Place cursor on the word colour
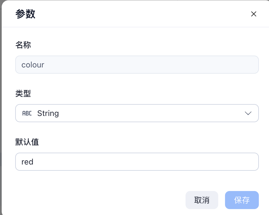269x215 pixels. pyautogui.click(x=33, y=65)
